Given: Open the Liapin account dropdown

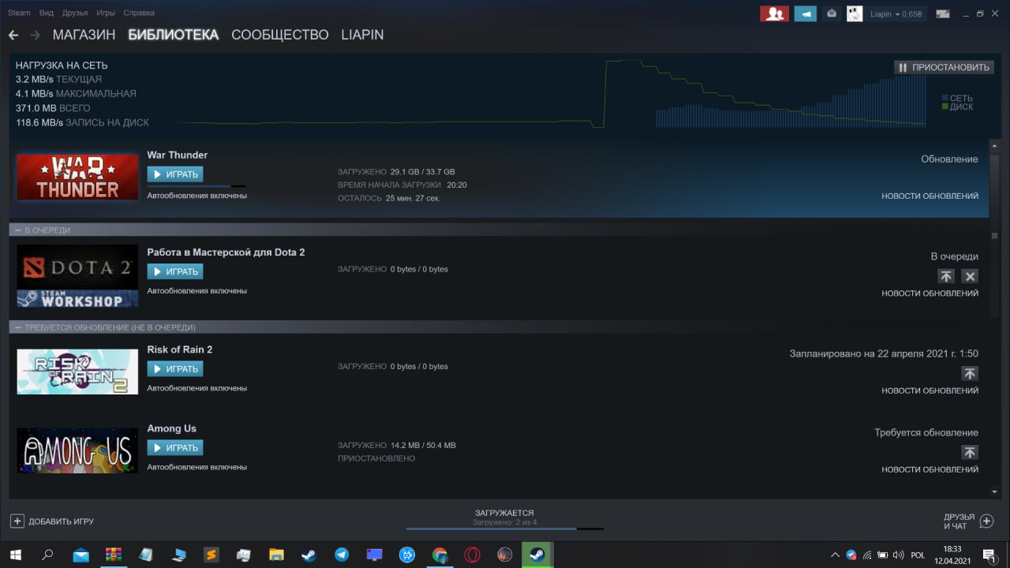Looking at the screenshot, I should [x=896, y=14].
